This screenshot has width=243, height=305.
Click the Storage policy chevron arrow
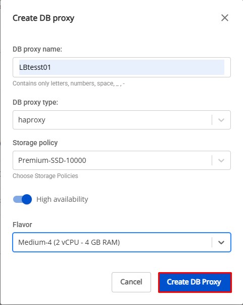221,160
